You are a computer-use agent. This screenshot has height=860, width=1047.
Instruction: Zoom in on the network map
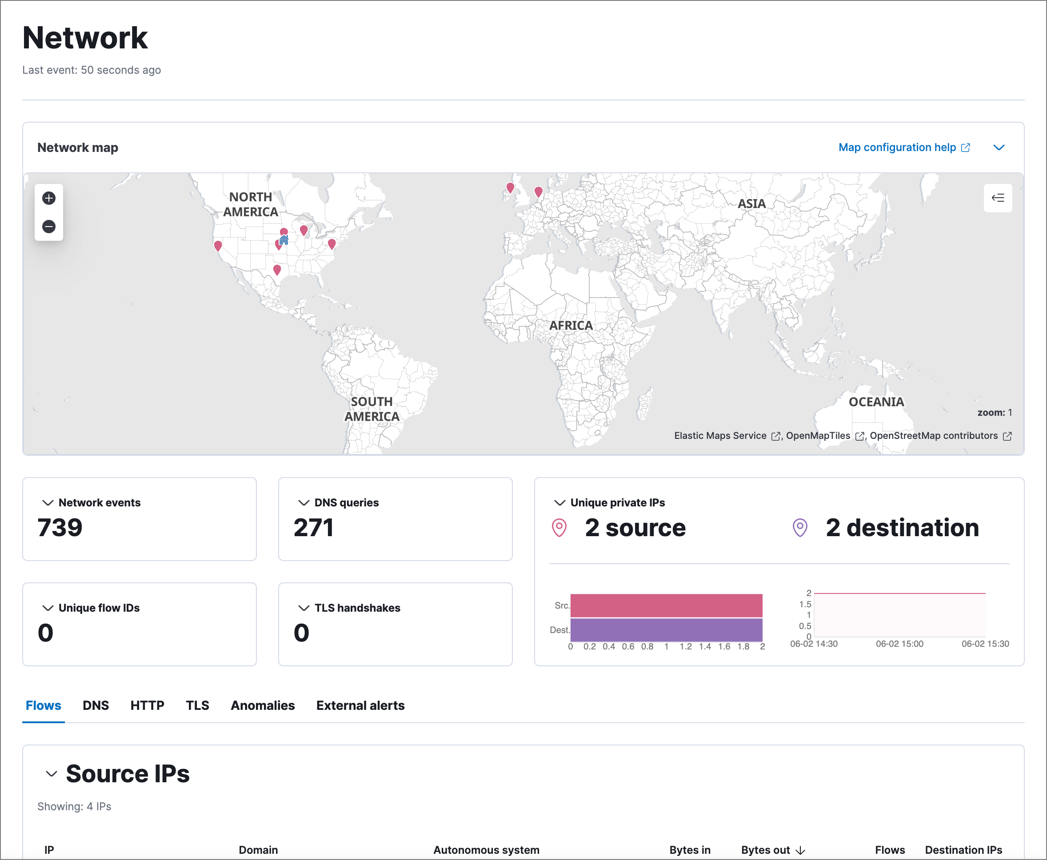tap(48, 198)
